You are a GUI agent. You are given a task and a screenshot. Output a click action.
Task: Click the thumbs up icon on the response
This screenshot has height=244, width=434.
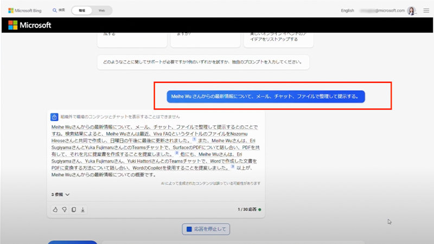[55, 209]
